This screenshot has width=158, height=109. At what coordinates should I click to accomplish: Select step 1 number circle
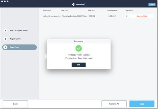[x=5, y=31]
